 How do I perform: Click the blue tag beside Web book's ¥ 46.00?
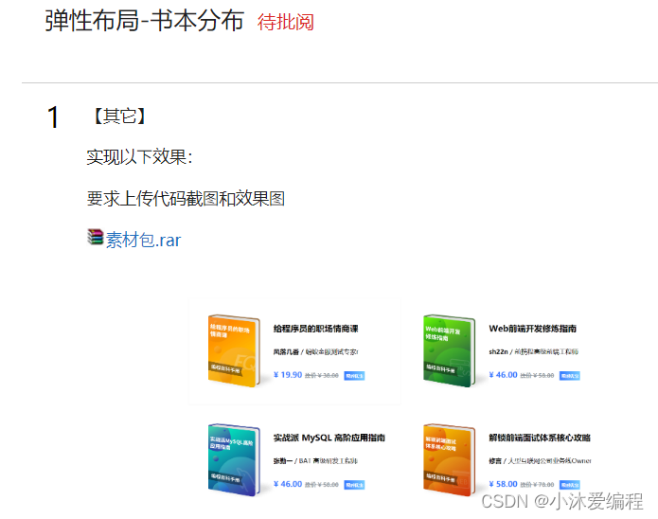(x=569, y=375)
